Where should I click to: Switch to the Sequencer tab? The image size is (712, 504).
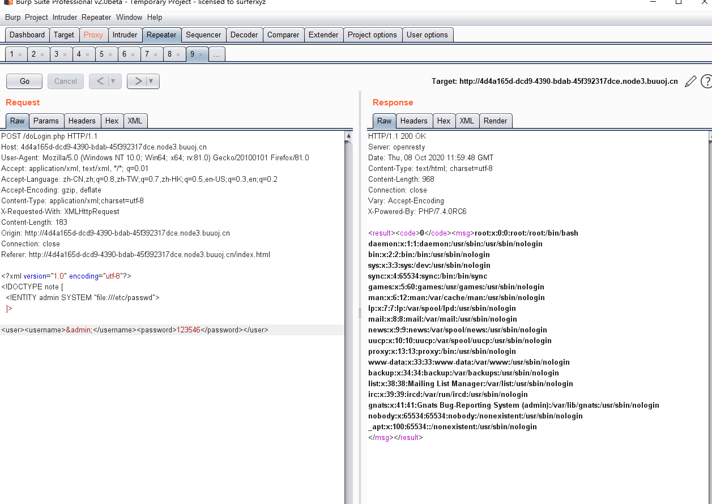[x=203, y=35]
